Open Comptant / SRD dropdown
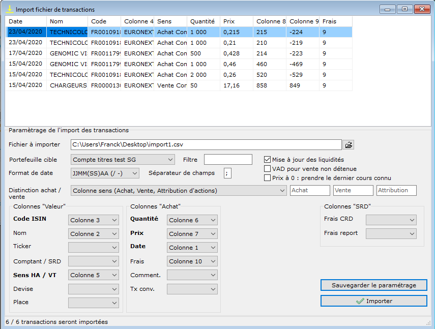Viewport: 435px width, 329px height. tap(94, 261)
